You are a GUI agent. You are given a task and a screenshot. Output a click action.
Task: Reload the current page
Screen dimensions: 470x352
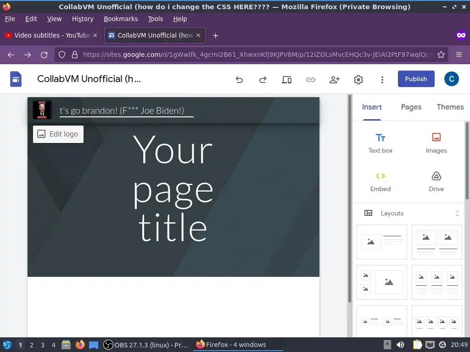coord(44,55)
